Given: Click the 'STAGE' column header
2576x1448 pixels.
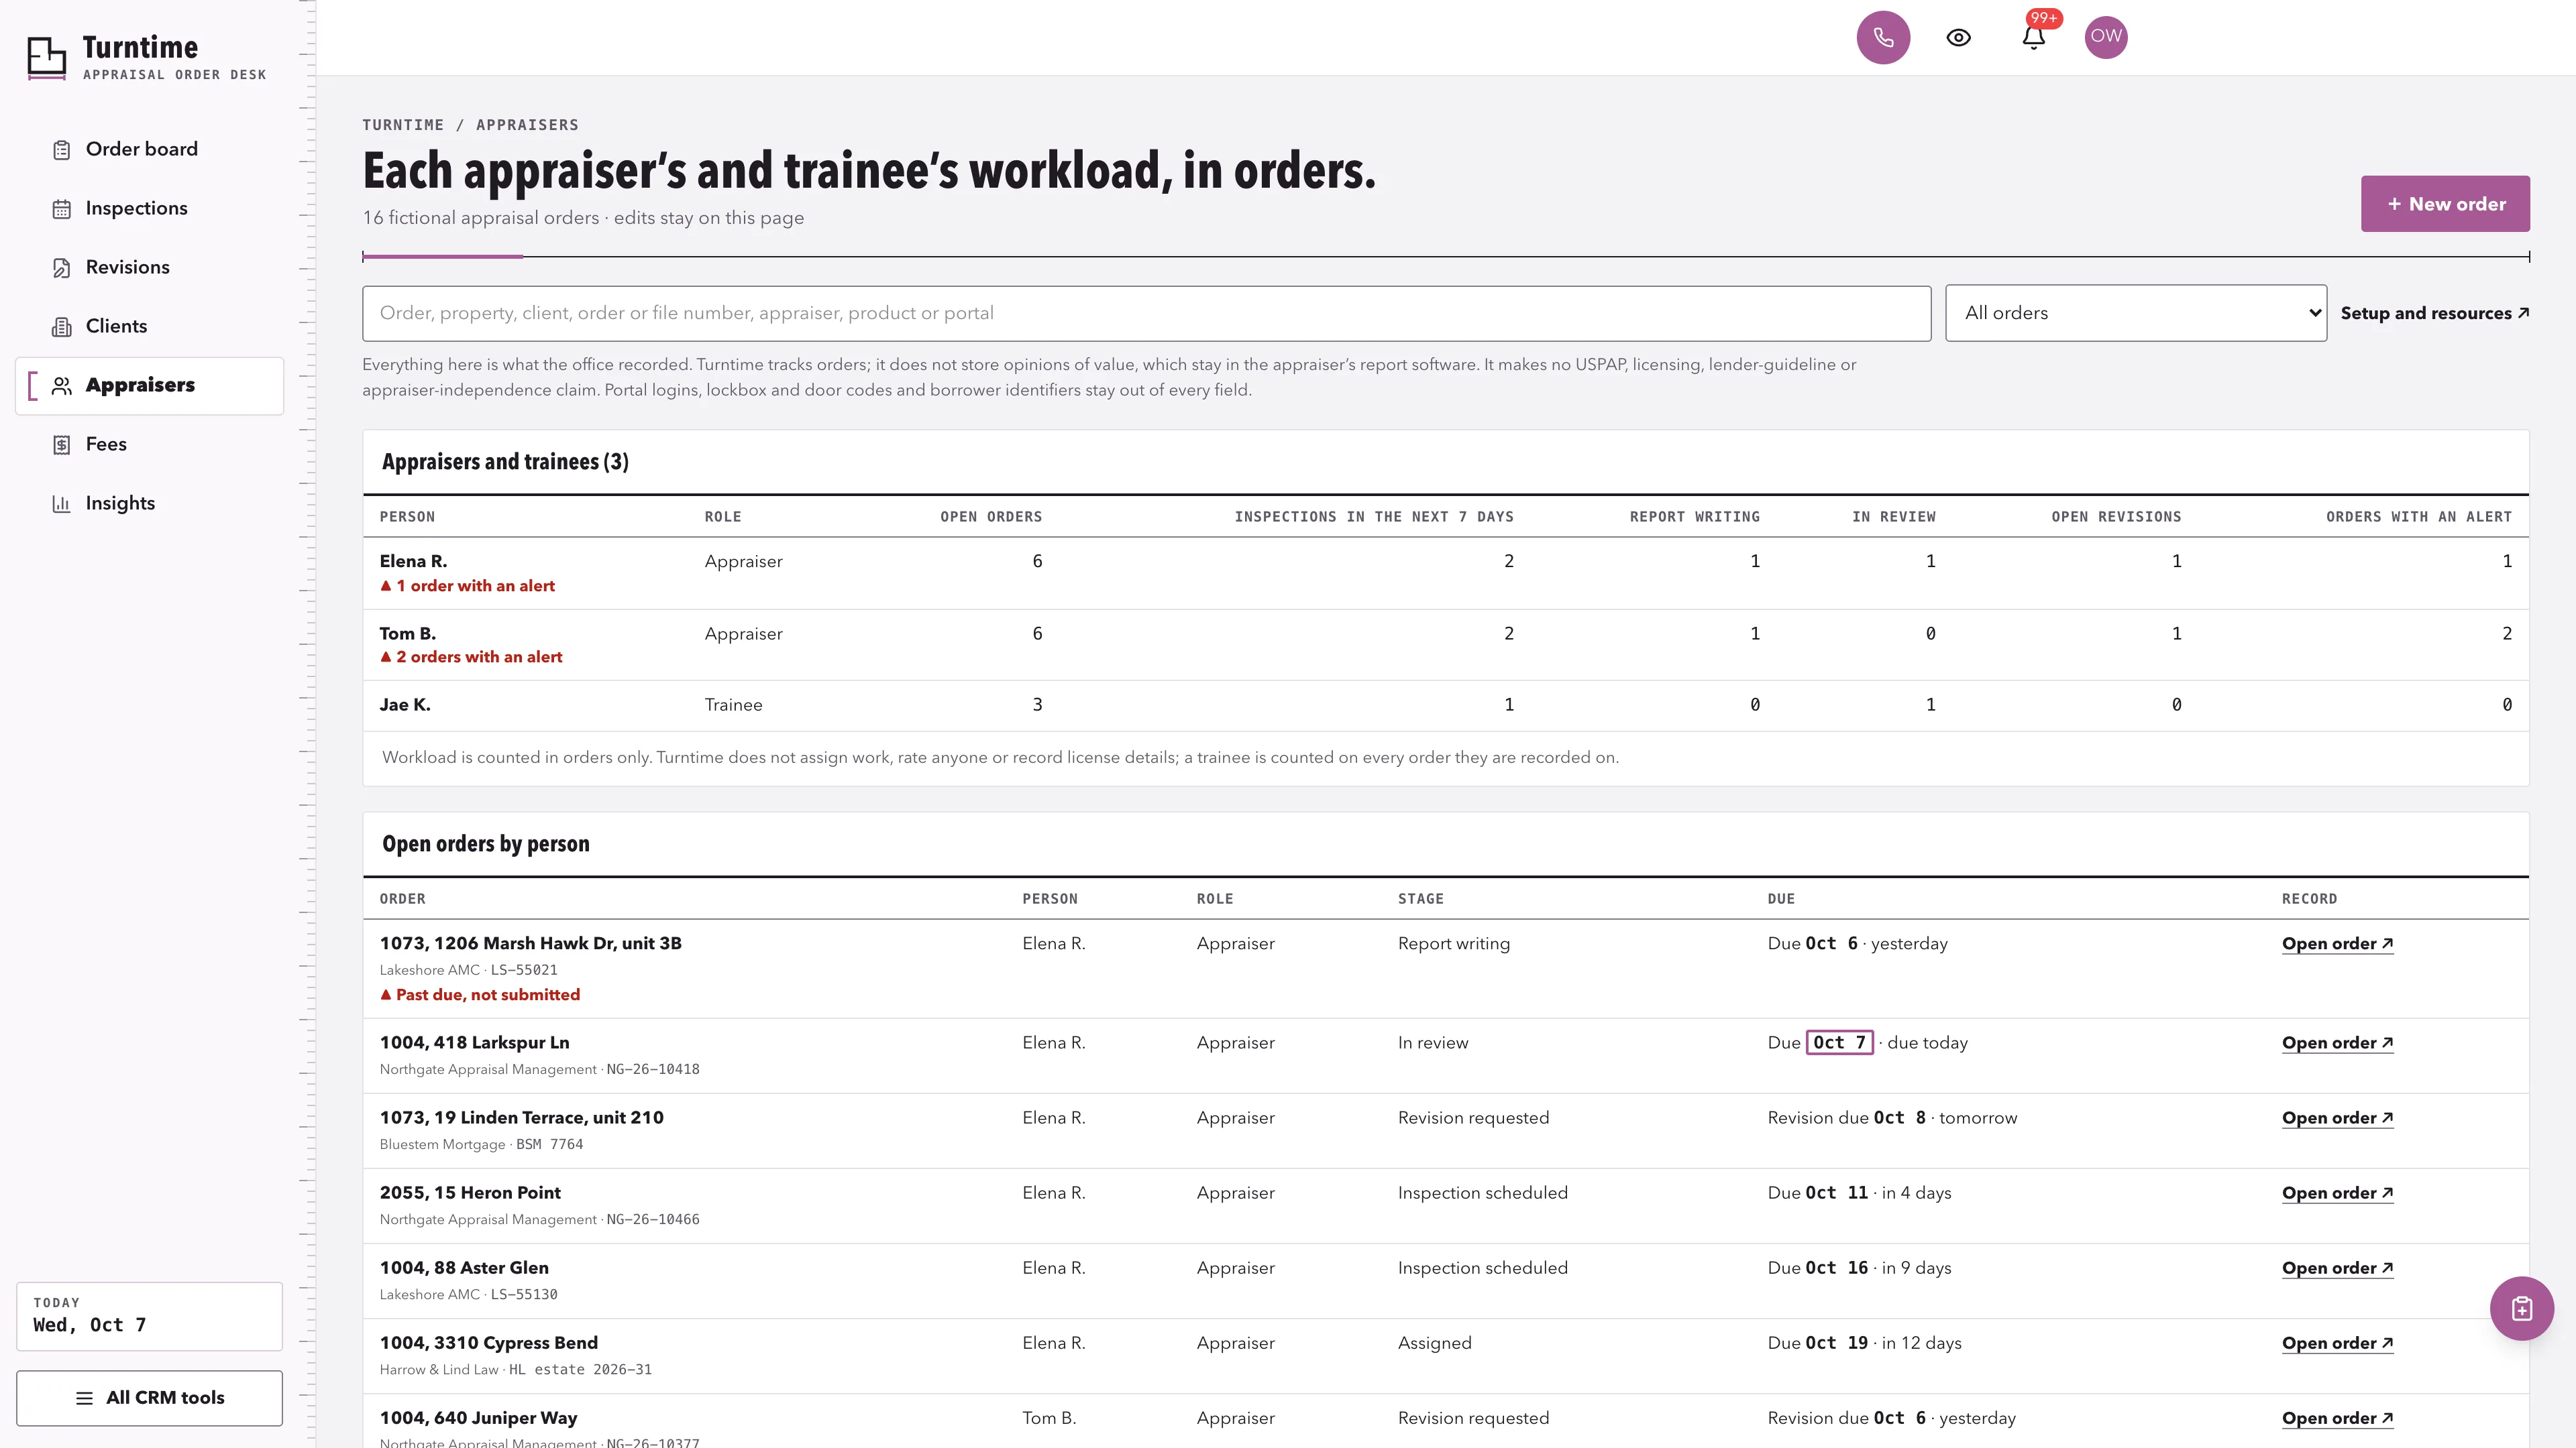Looking at the screenshot, I should point(1421,898).
